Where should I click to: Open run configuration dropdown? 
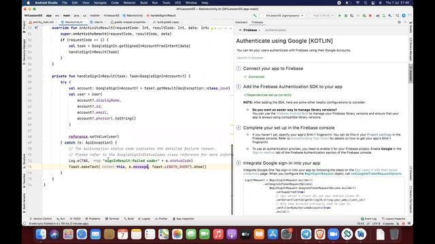(x=282, y=16)
